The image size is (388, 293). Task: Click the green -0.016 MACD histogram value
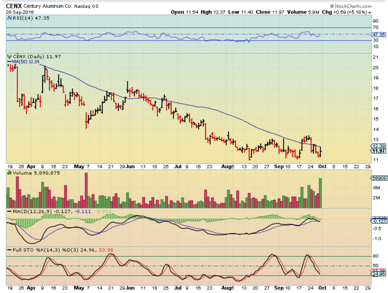[104, 212]
